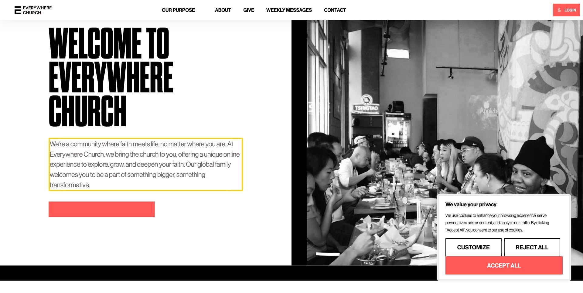Click the user icon in Login button
Screen dimensions: 583x293
point(559,10)
